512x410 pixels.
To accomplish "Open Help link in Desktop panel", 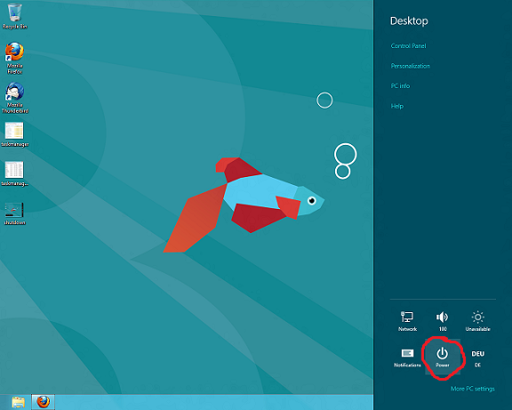I will [x=397, y=106].
